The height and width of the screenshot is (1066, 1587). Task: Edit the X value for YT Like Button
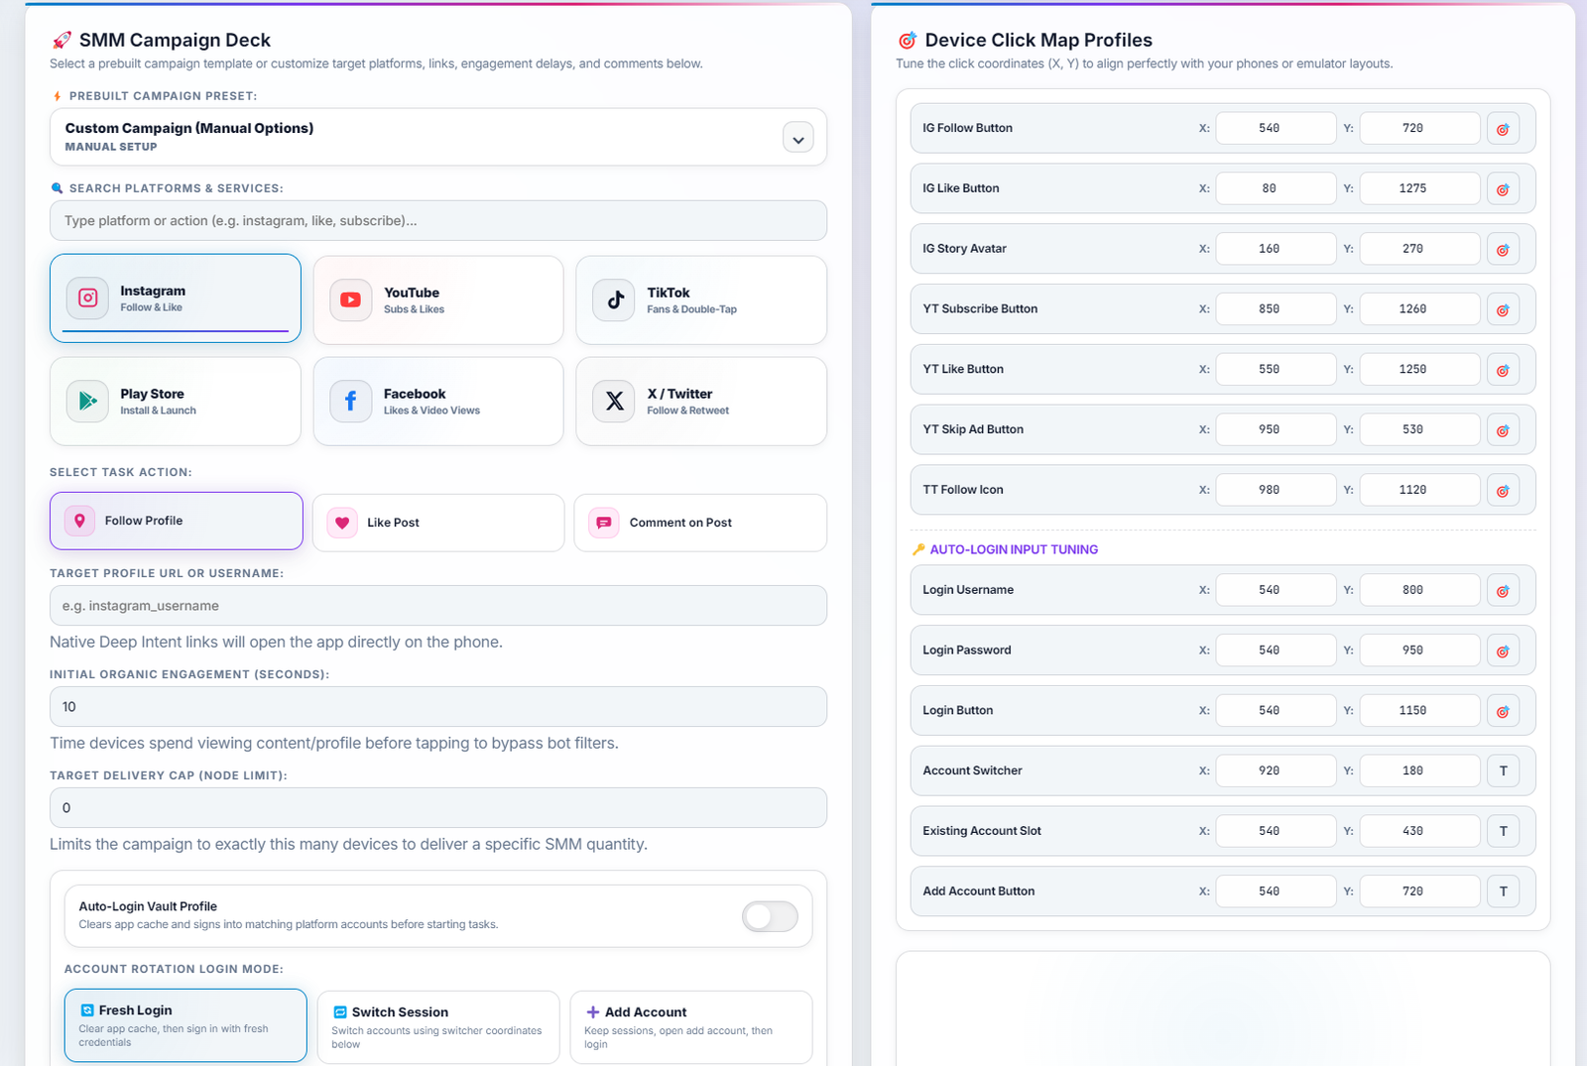point(1276,369)
